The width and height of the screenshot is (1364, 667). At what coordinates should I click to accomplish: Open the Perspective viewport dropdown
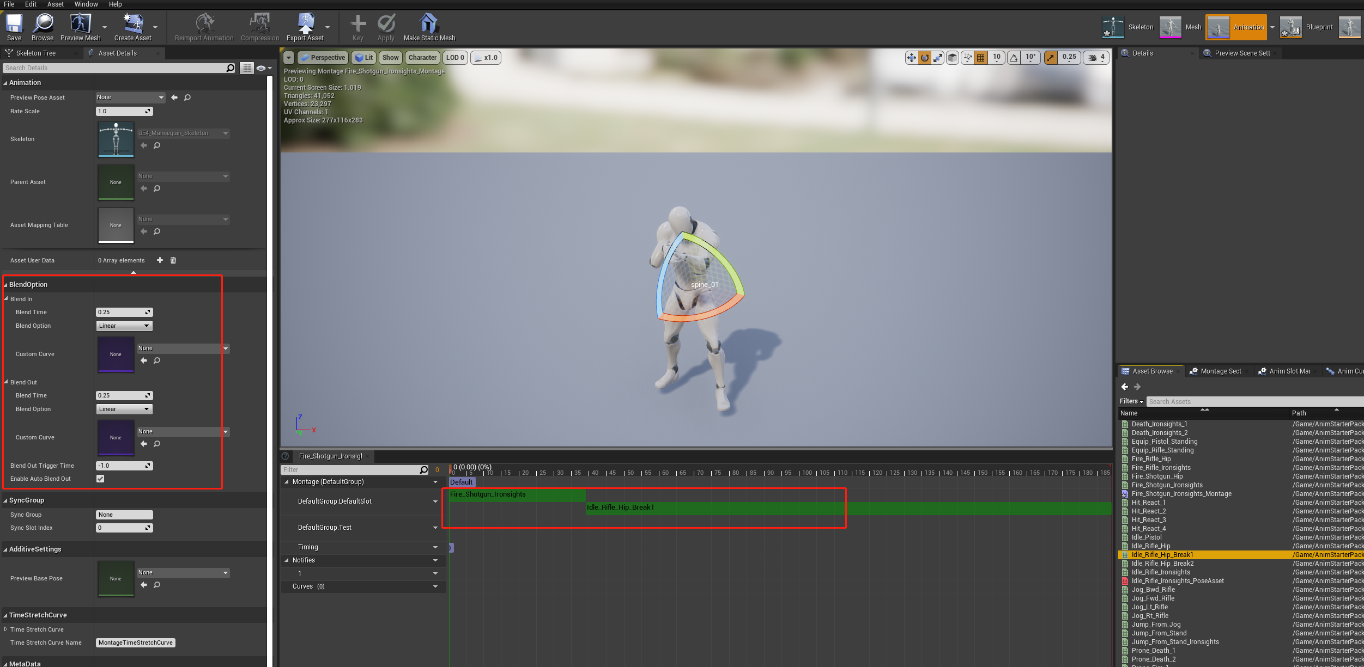pos(323,58)
